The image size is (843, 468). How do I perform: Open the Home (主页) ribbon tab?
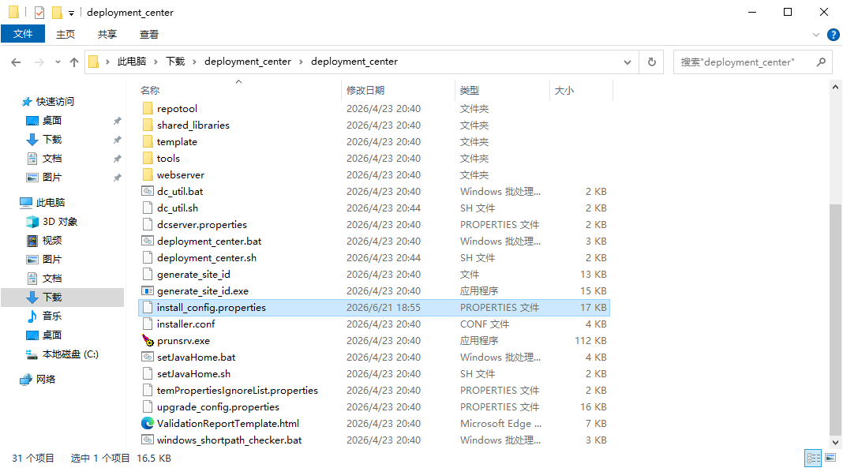(66, 35)
